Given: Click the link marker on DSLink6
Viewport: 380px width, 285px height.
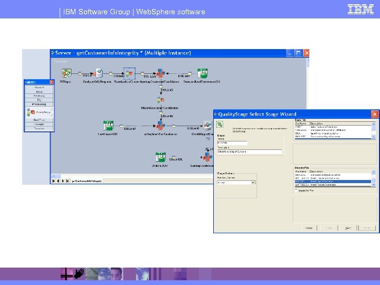Looking at the screenshot, I should click(x=160, y=113).
